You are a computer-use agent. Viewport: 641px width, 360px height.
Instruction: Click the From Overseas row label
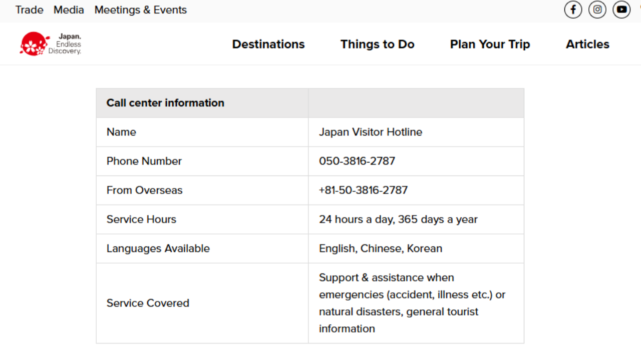click(144, 190)
